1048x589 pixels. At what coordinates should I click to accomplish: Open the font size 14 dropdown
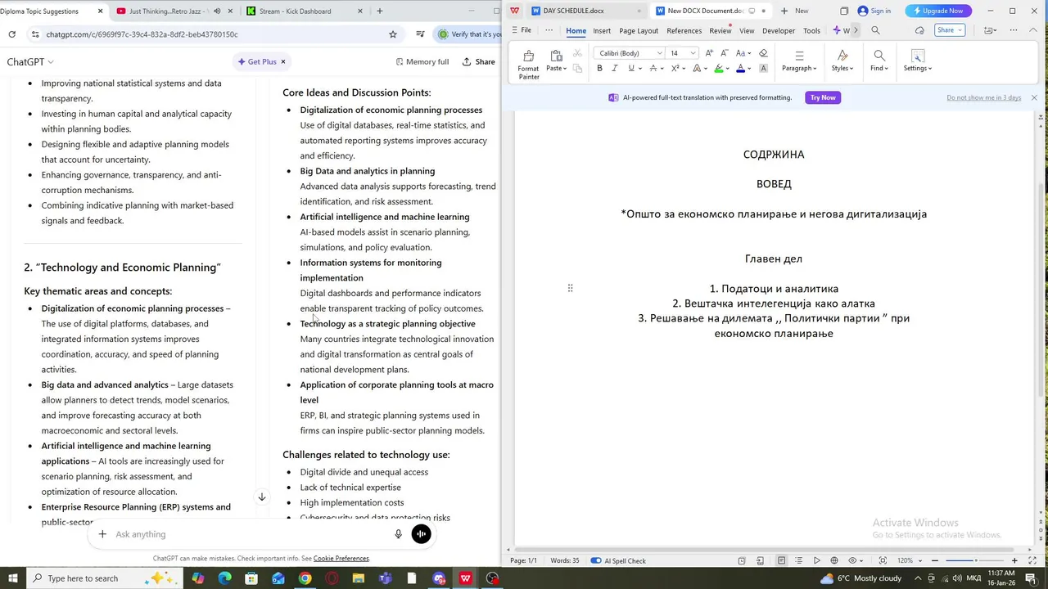pos(693,53)
